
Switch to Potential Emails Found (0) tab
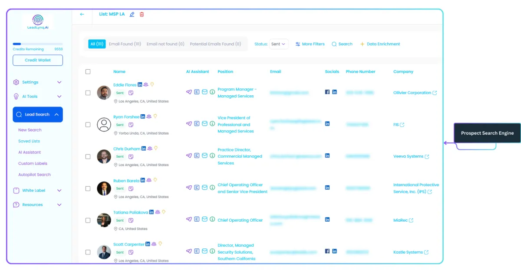click(x=215, y=44)
